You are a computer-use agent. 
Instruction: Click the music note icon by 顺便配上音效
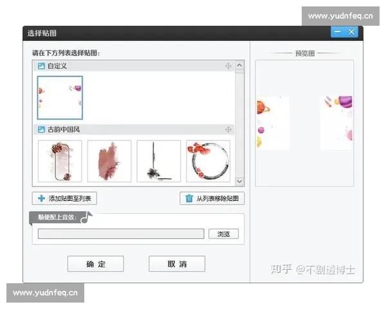pos(86,217)
